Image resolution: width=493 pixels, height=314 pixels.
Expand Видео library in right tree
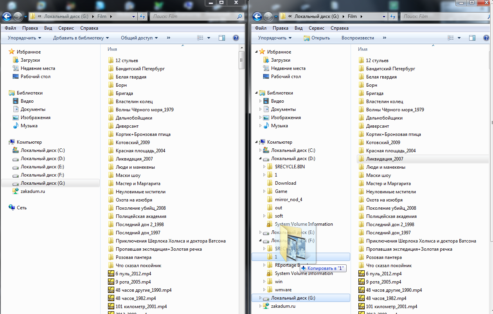pos(260,101)
